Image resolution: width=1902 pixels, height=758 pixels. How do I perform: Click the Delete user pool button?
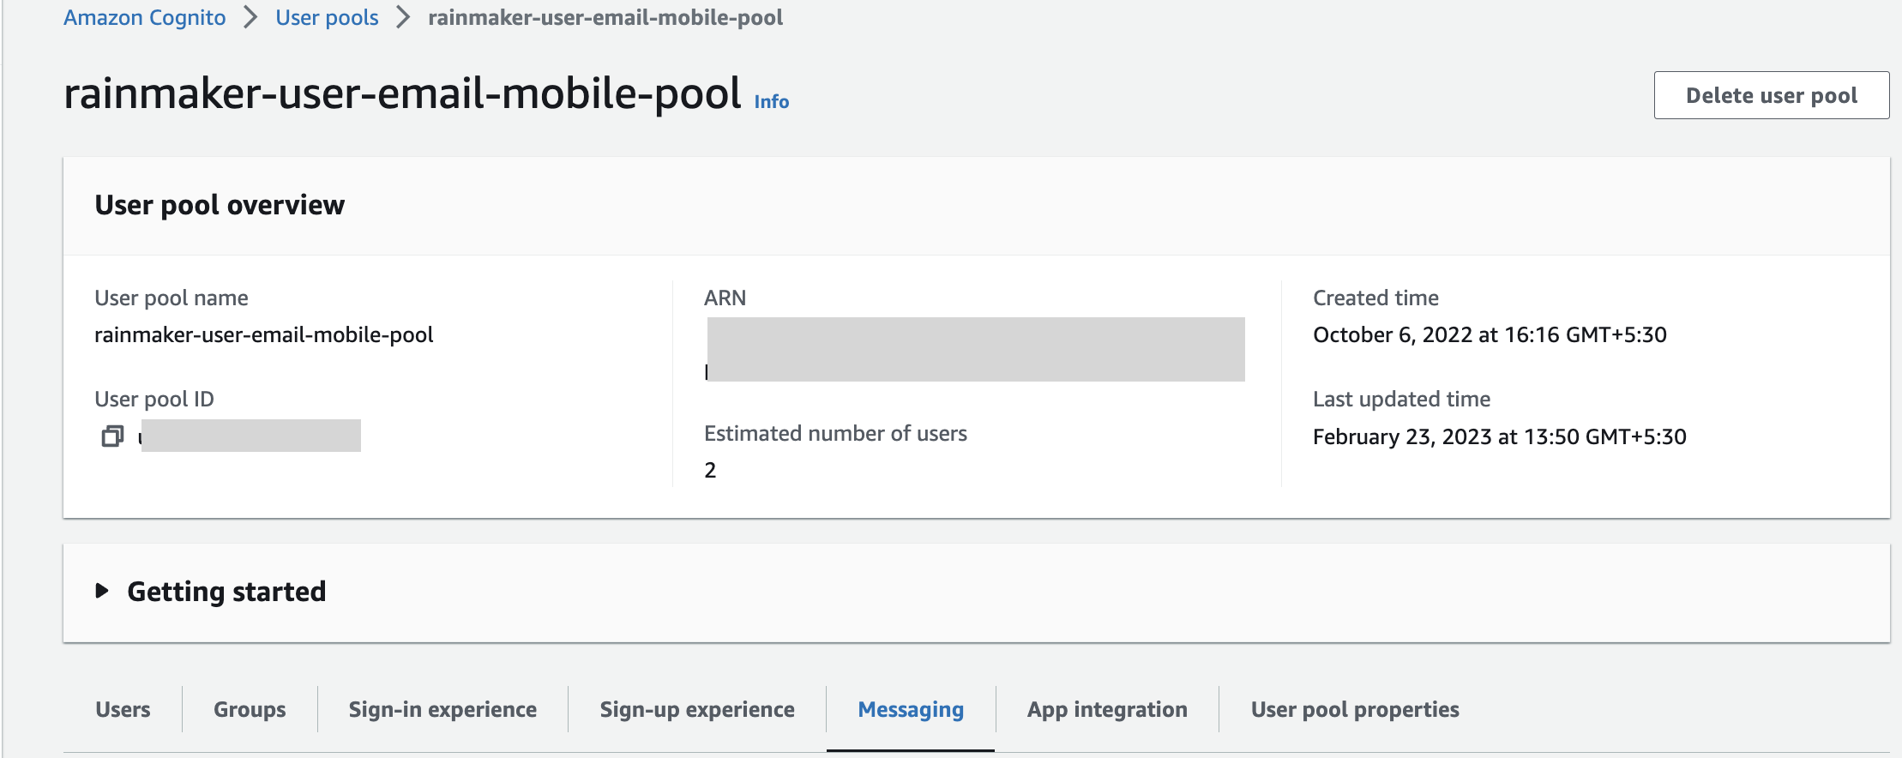1771,95
